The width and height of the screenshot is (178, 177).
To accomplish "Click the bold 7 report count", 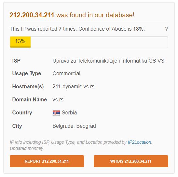I will click(x=60, y=29).
